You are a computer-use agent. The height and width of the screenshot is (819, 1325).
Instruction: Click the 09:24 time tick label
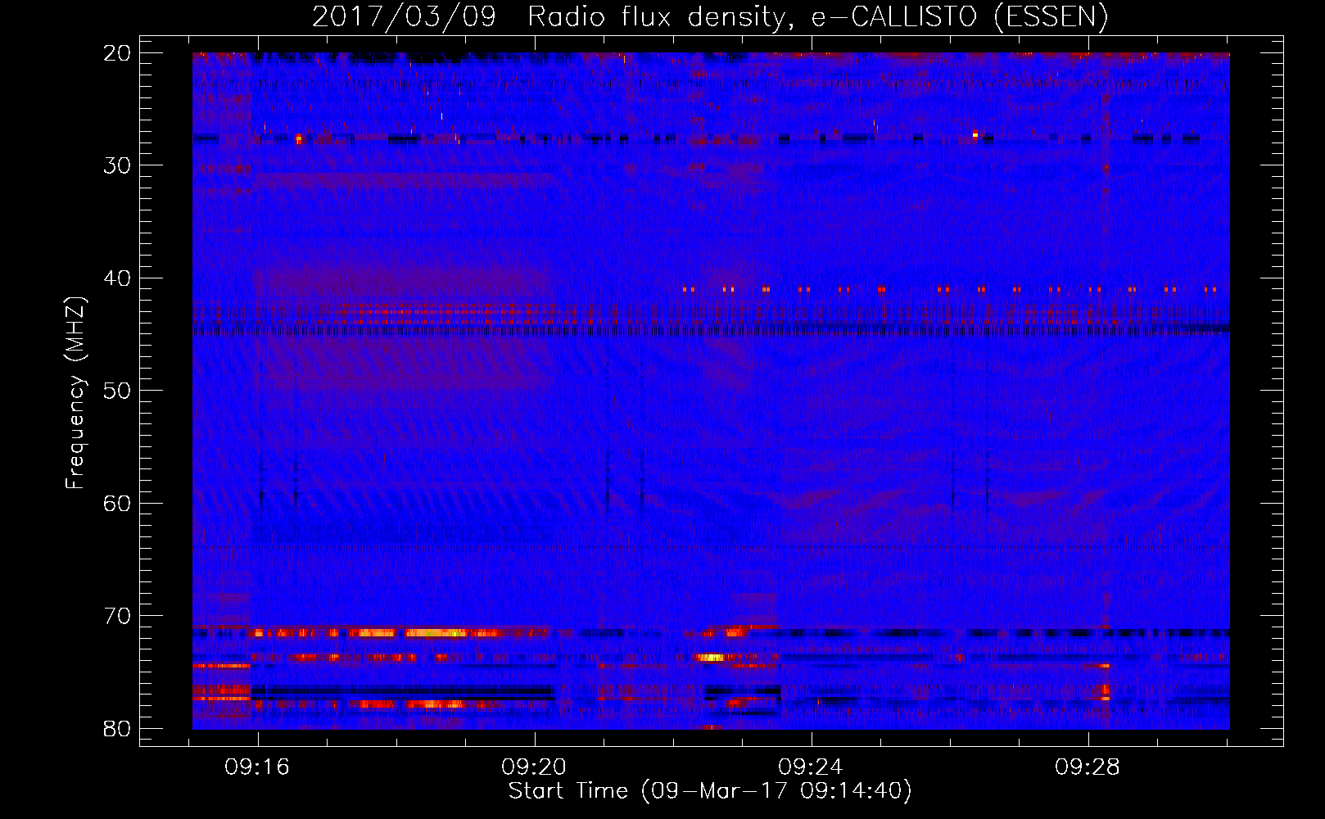click(x=811, y=767)
